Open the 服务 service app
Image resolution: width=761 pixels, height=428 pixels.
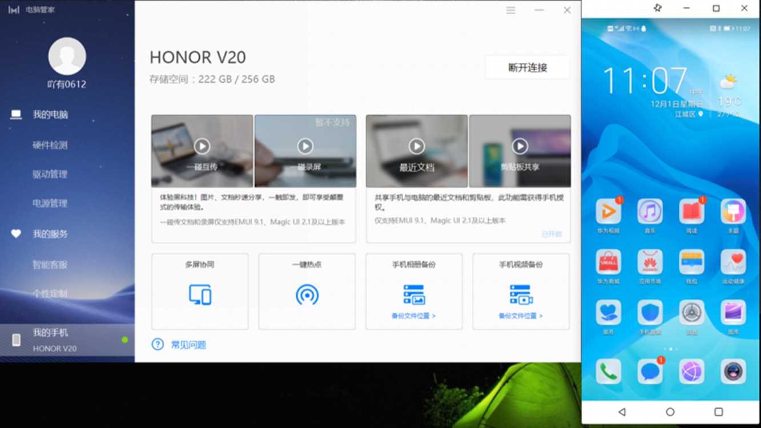pyautogui.click(x=608, y=313)
